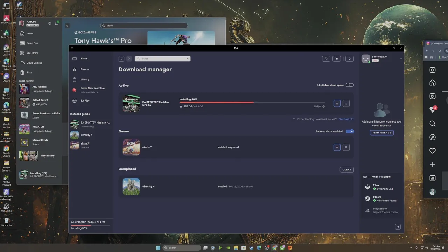Click the skate. game thumbnail in Queue
This screenshot has width=448, height=252.
(x=131, y=147)
